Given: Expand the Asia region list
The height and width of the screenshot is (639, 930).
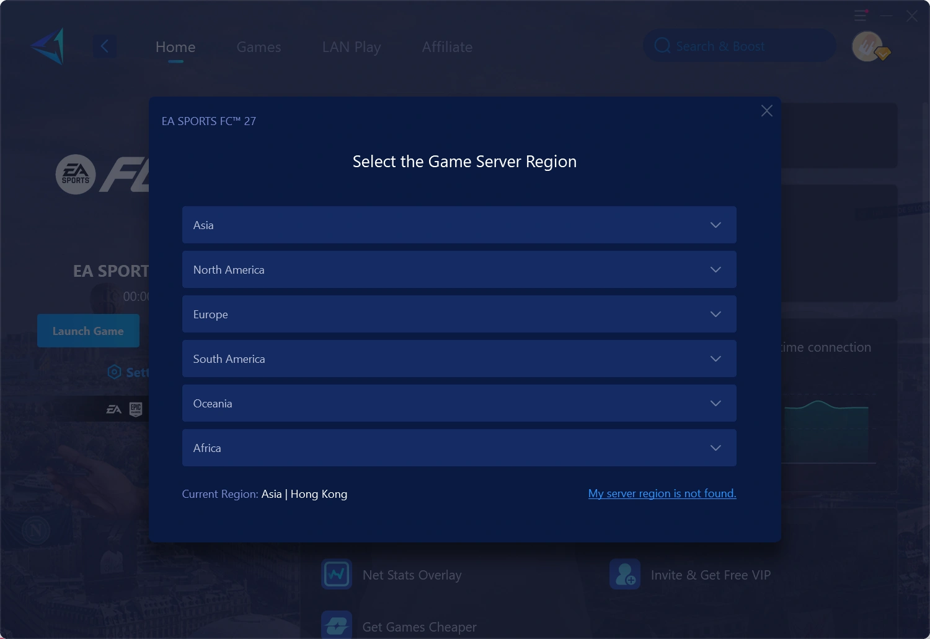Looking at the screenshot, I should coord(459,225).
